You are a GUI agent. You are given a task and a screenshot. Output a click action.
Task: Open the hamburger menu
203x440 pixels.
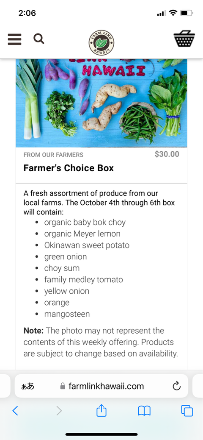14,39
